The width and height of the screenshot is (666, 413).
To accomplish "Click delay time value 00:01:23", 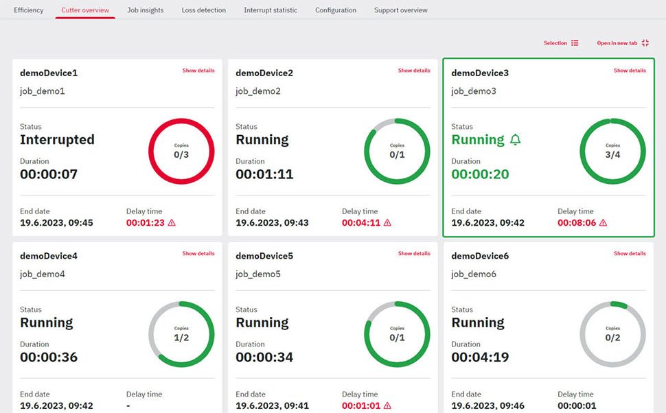I will (x=146, y=223).
